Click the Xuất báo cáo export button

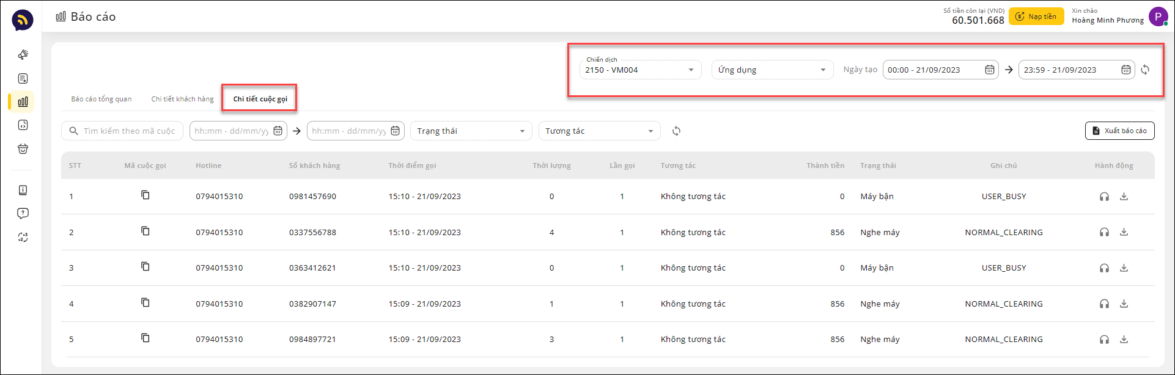tap(1119, 131)
